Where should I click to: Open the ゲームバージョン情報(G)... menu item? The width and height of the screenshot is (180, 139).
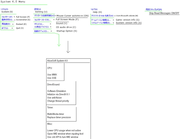[101, 20]
